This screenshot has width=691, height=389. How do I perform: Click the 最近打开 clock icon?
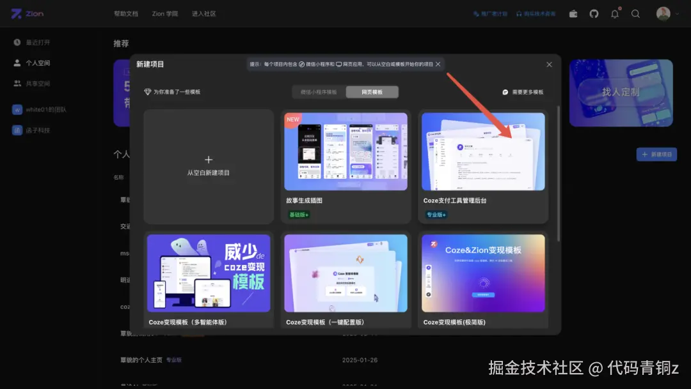pyautogui.click(x=17, y=42)
